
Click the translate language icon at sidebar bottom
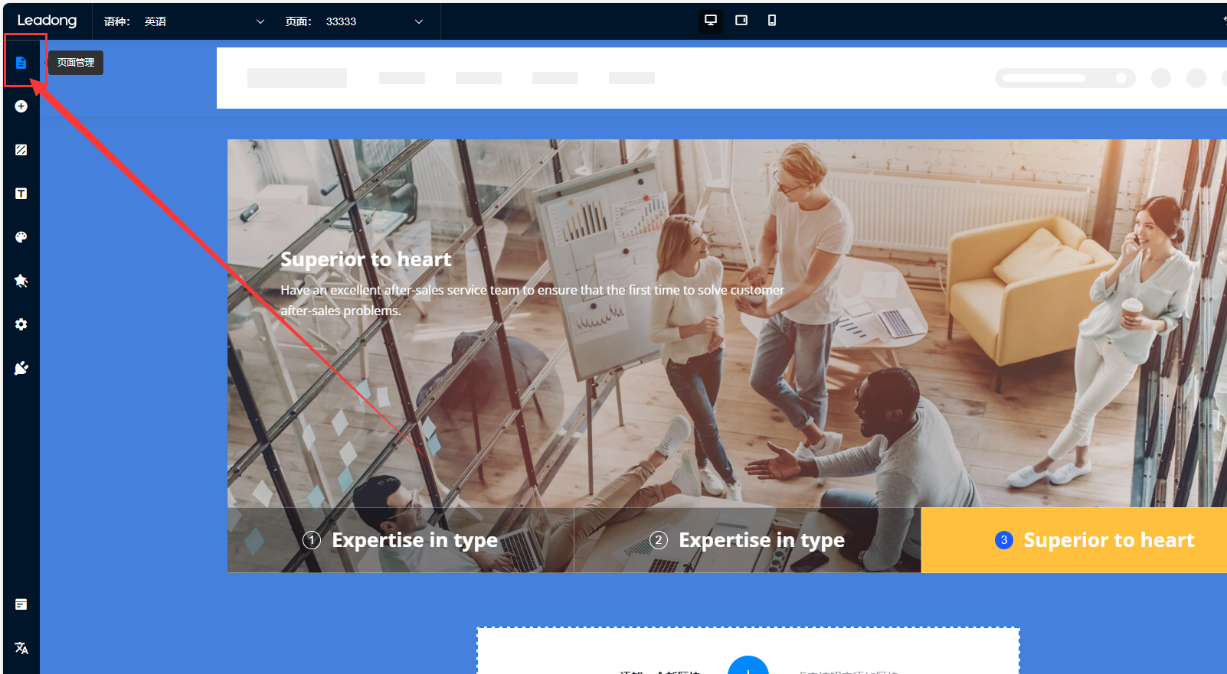(x=21, y=648)
